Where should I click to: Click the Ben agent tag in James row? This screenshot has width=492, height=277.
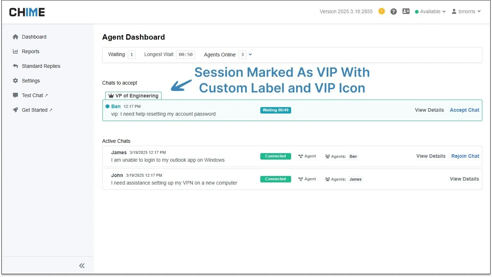(x=353, y=156)
